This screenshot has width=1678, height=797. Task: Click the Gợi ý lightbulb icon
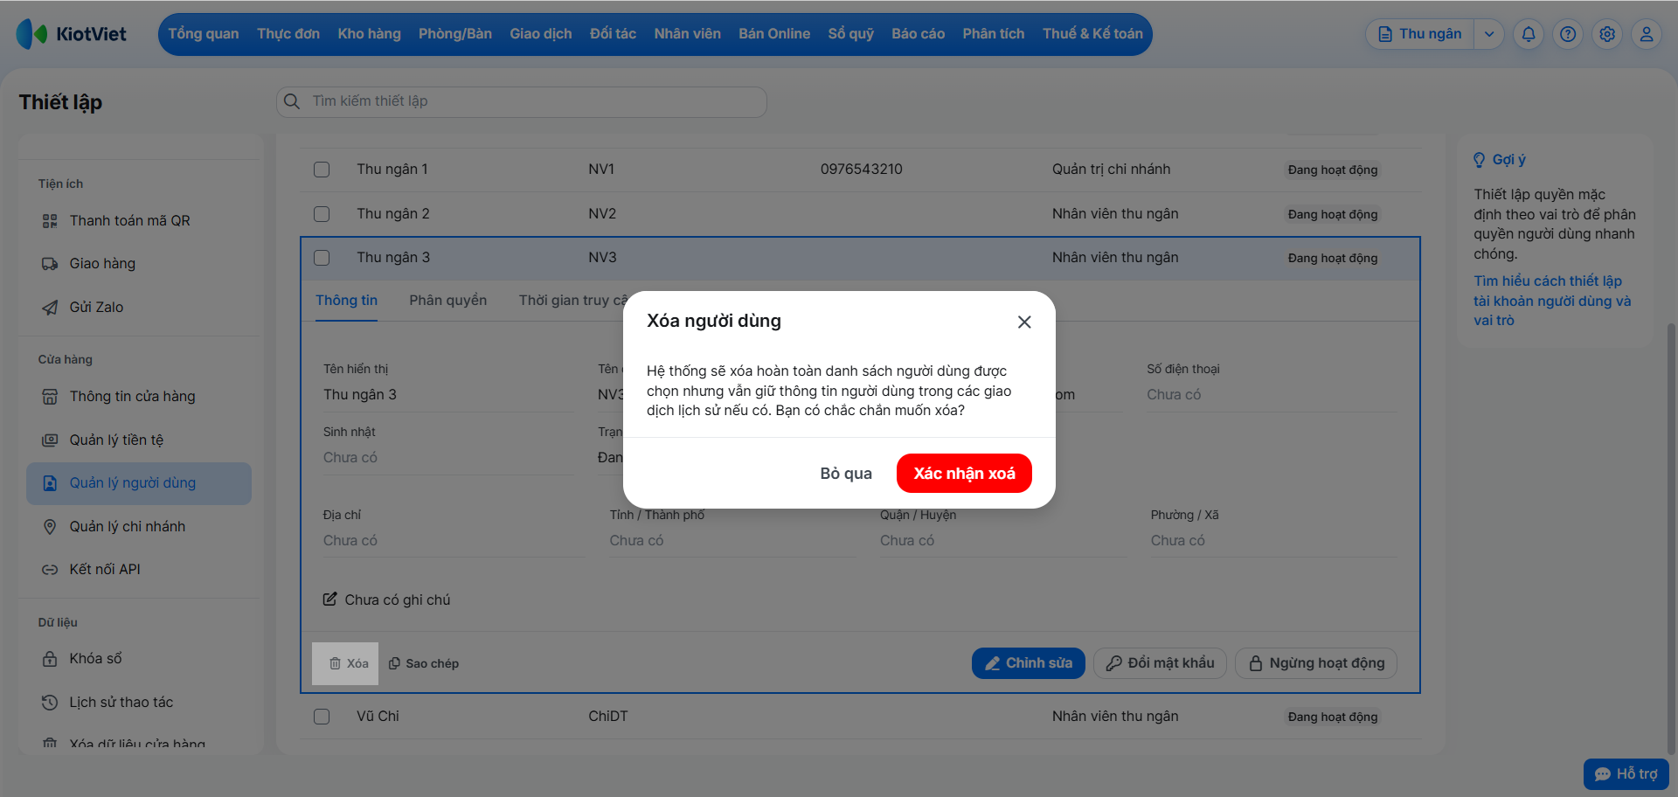pos(1479,160)
